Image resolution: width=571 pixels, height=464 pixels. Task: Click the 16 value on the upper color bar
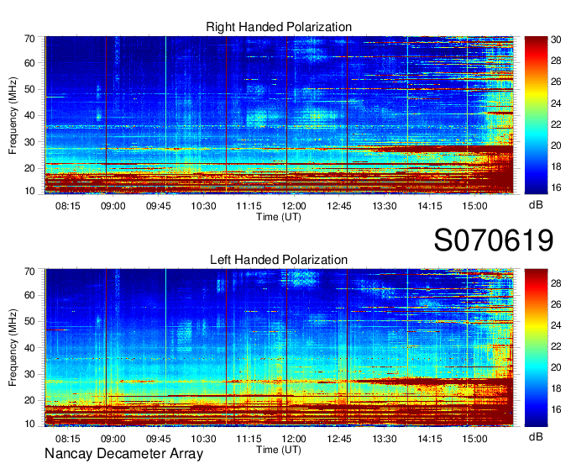556,187
